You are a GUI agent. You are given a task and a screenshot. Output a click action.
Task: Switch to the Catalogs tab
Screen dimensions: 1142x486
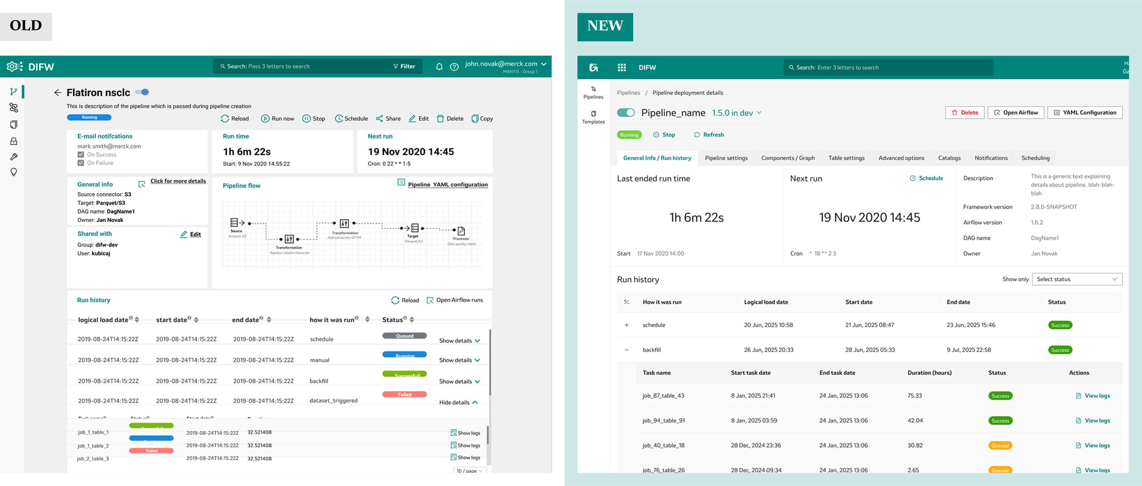coord(949,158)
